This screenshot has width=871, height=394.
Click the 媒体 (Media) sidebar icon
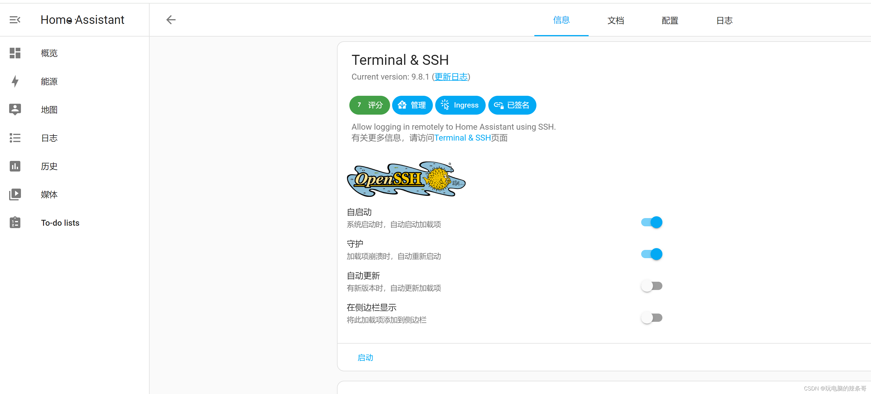[15, 194]
